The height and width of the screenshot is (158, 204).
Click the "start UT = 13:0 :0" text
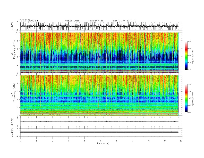pos(124,21)
